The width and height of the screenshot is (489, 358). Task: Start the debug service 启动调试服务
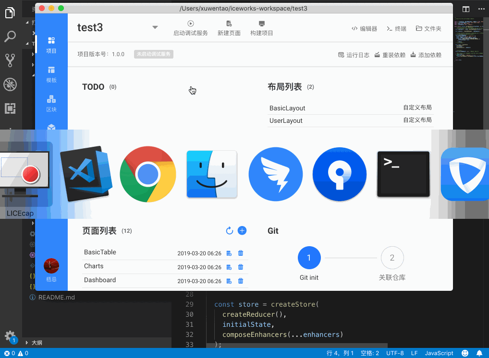tap(191, 28)
